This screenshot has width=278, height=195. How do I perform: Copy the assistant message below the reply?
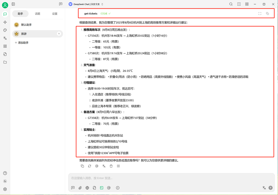click(82, 166)
